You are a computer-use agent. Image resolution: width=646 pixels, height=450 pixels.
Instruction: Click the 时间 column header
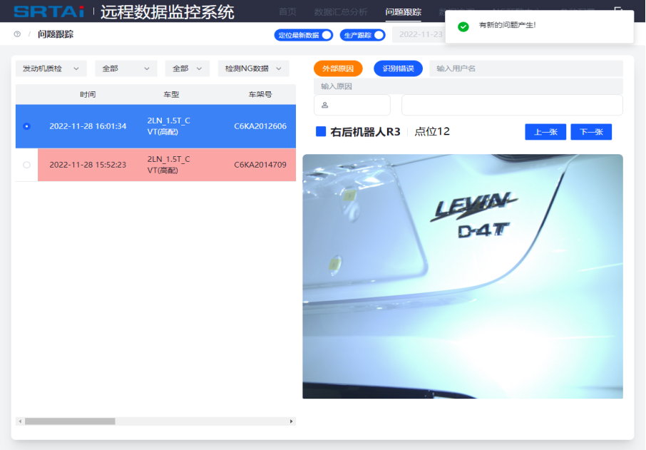(88, 94)
